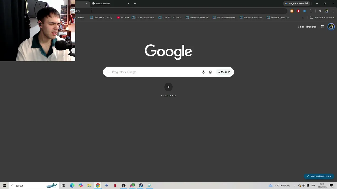Click the plus icon in the Google search box
Viewport: 337px width, 189px height.
(x=108, y=72)
